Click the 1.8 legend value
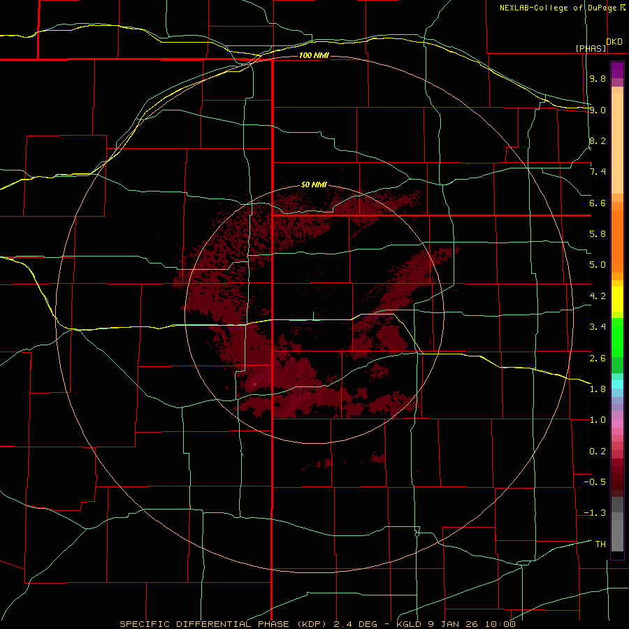The height and width of the screenshot is (629, 629). click(x=598, y=389)
